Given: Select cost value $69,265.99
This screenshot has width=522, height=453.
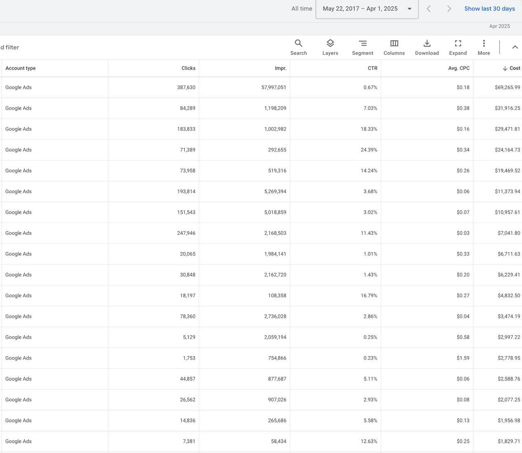Looking at the screenshot, I should pyautogui.click(x=507, y=87).
